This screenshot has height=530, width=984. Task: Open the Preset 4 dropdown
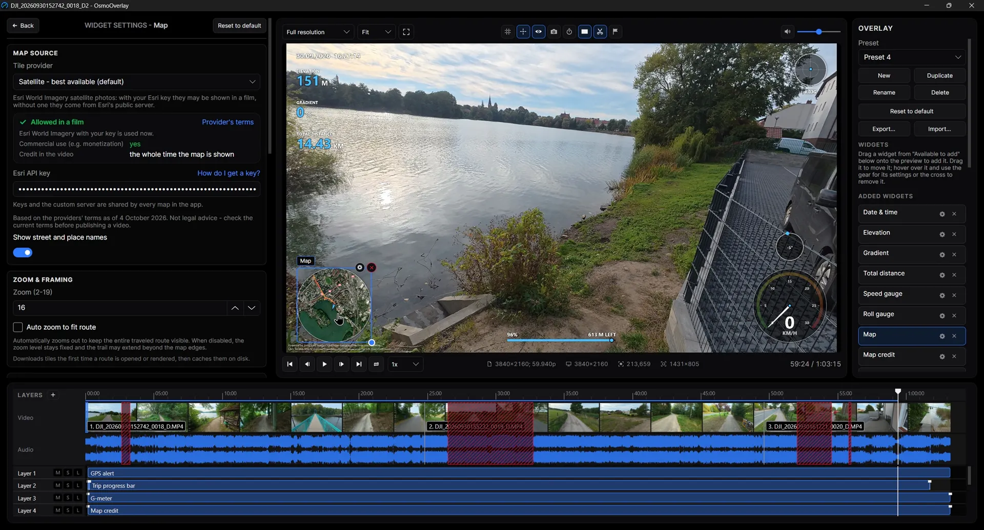(x=912, y=57)
